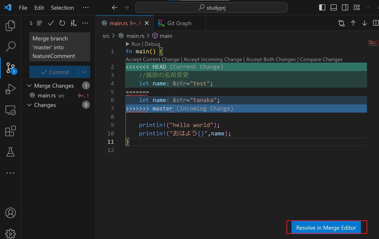Viewport: 379px width, 239px height.
Task: Toggle the Secondary Side Bar icon
Action: pos(345,7)
